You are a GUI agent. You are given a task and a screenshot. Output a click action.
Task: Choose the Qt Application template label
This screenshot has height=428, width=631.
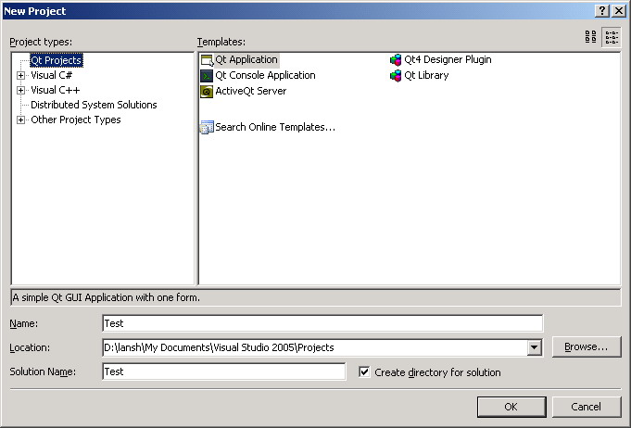[x=246, y=60]
